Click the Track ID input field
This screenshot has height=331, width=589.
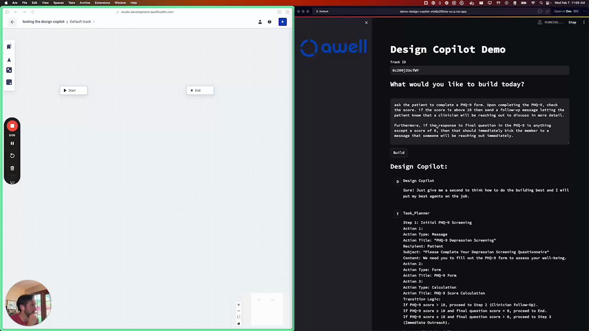click(x=479, y=70)
